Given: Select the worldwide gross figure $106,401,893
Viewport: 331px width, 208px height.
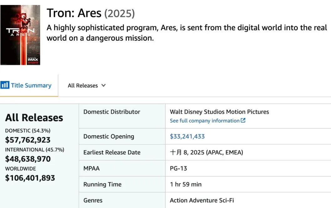Looking at the screenshot, I should 30,178.
